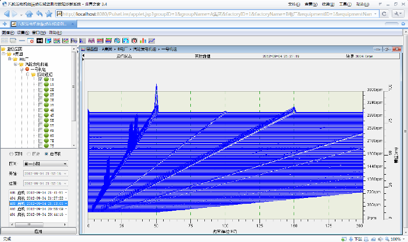Open the interval dropdown above the start field
The height and width of the screenshot is (242, 408).
click(x=45, y=164)
